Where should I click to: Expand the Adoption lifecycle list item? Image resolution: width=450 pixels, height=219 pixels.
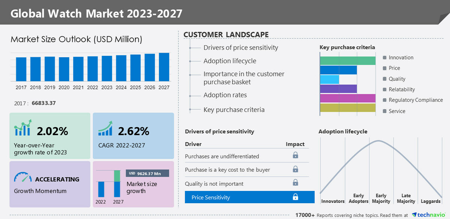click(229, 61)
